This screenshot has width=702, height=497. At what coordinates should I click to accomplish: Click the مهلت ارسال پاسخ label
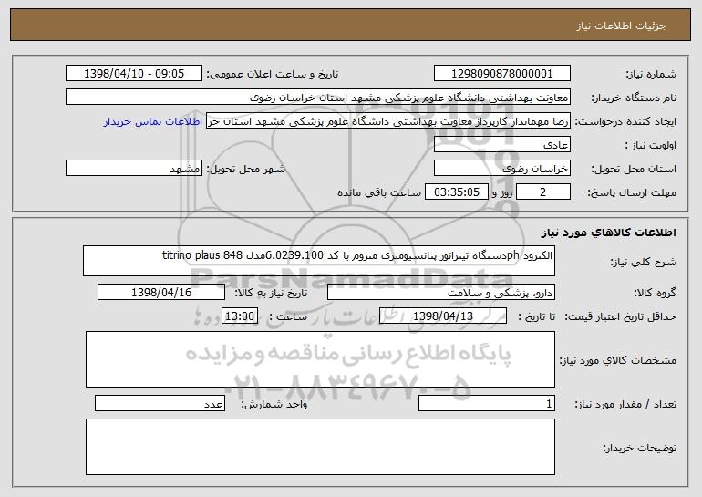(x=632, y=193)
